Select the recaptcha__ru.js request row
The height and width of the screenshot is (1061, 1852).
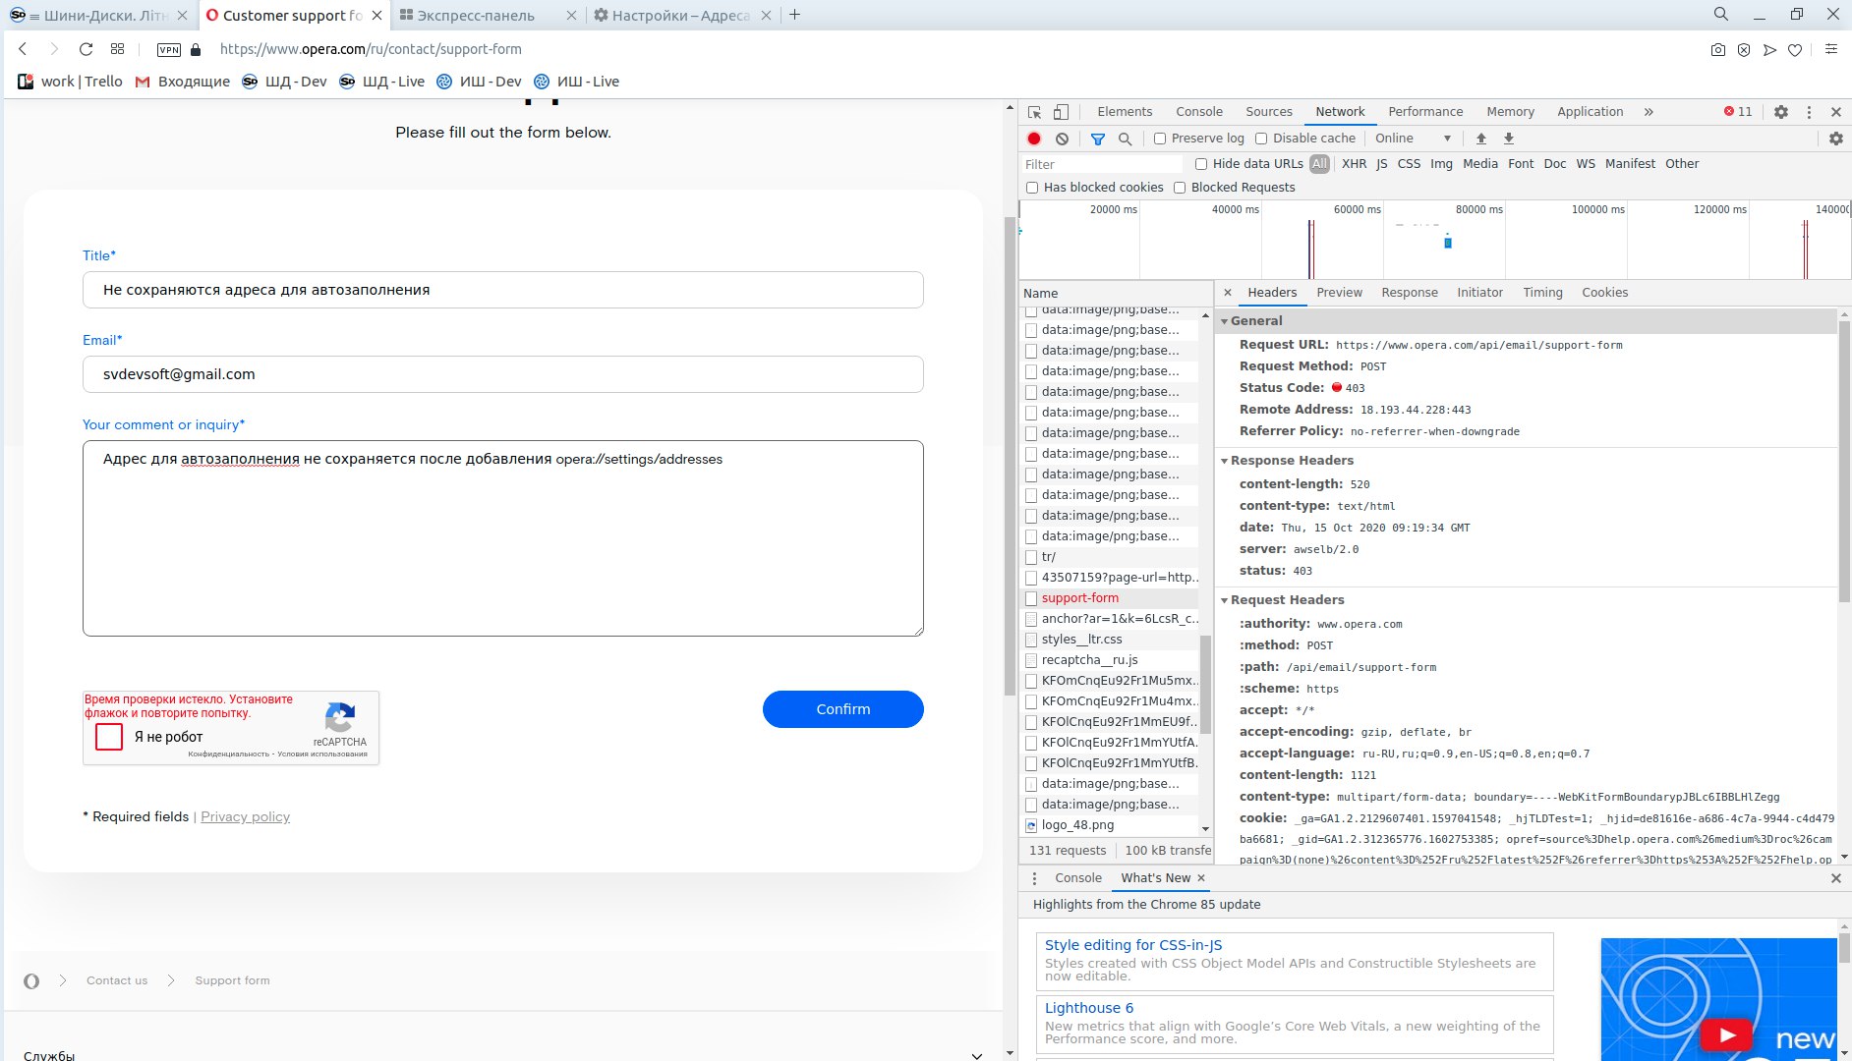point(1111,660)
